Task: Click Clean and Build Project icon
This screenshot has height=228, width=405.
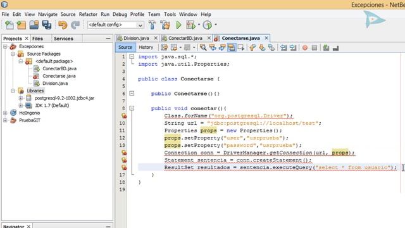Action: tap(165, 25)
